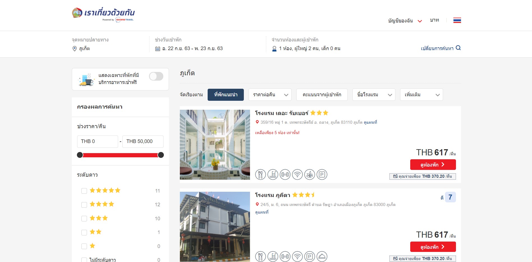This screenshot has height=262, width=532.
Task: Sort by คะแนนจากผู้เข้าพัก guest rating
Action: (322, 95)
